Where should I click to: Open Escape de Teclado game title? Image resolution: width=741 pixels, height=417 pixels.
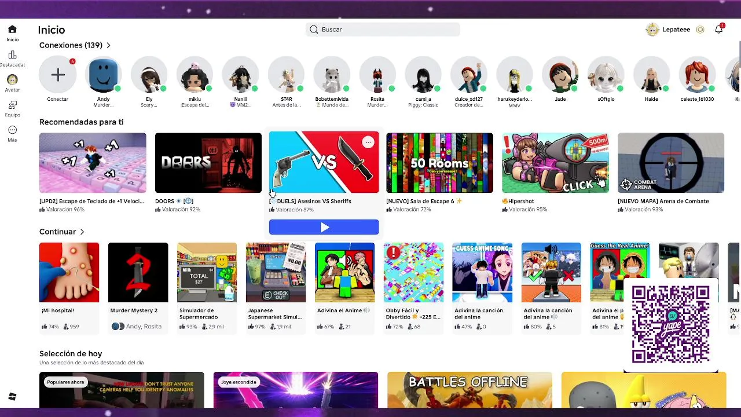(91, 201)
